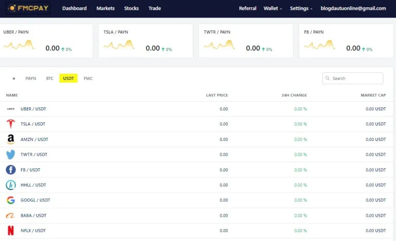Open the HHLL / USDT pair

[x=34, y=185]
